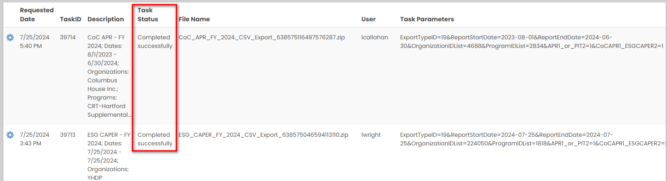Open gear menu for task 39713
This screenshot has width=667, height=181.
10,135
